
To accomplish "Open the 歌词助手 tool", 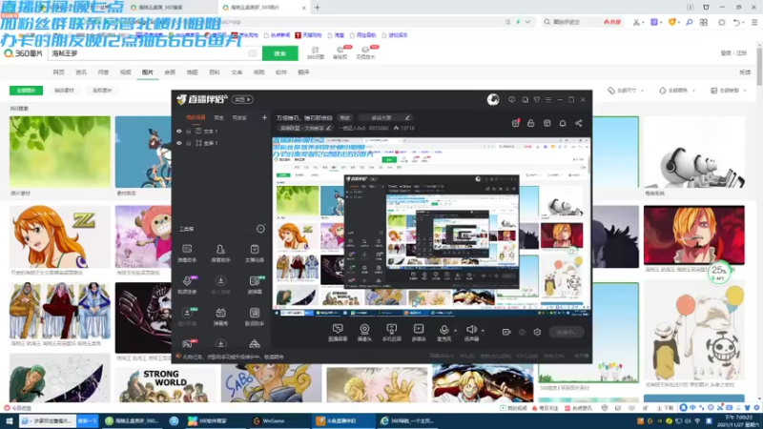I will tap(254, 317).
